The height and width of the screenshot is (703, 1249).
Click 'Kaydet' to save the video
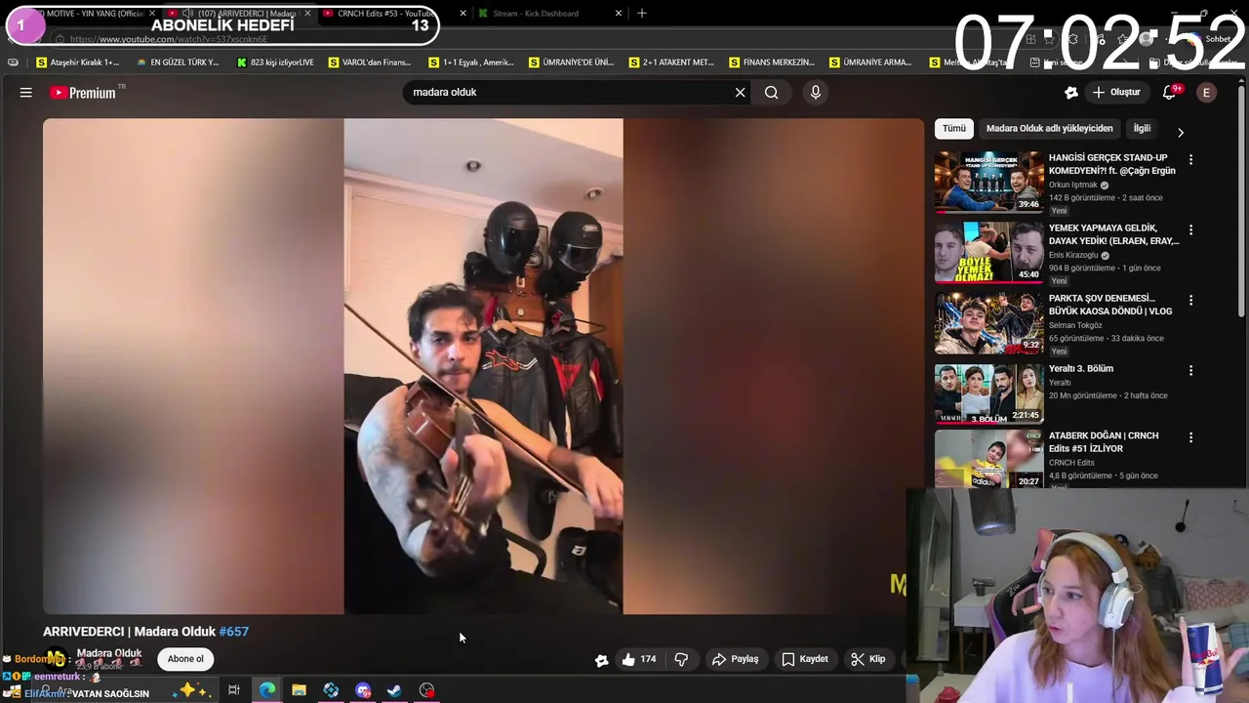tap(805, 659)
